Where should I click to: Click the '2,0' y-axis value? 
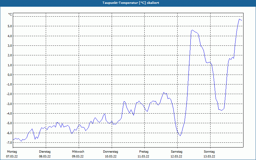click(10, 55)
